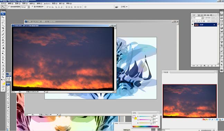The image size is (224, 131).
Task: Select the Clone Stamp tool
Action: click(x=3, y=40)
